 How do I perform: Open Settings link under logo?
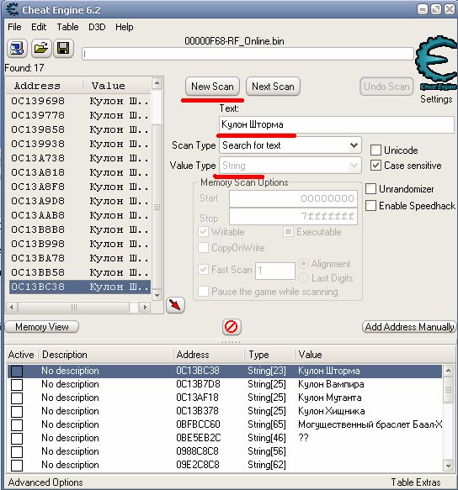(436, 99)
